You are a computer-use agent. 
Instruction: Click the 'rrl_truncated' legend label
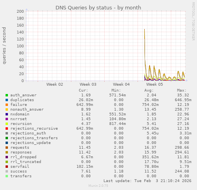[x=26, y=162]
